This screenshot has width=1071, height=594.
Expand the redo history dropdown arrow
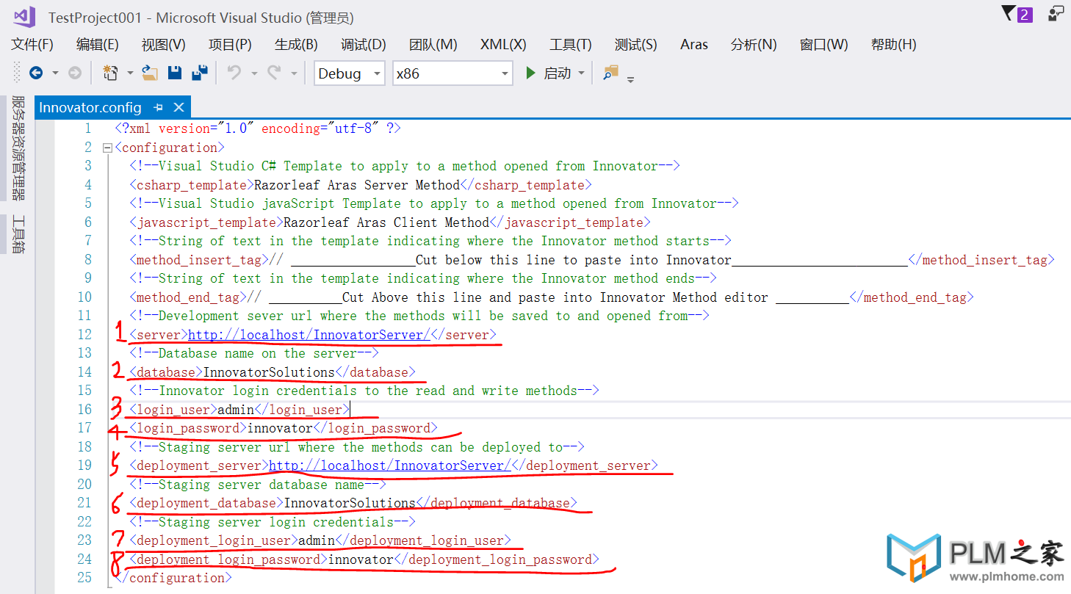point(294,73)
